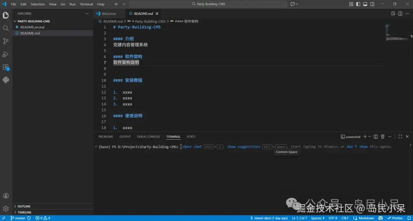This screenshot has height=221, width=413.
Task: Open the Edit menu
Action: click(x=23, y=4)
